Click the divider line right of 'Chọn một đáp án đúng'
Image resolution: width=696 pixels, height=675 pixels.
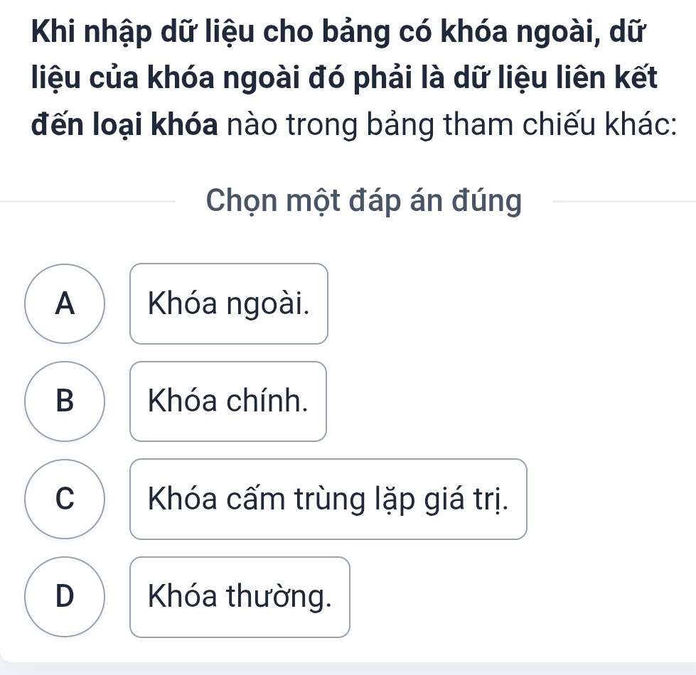[622, 202]
